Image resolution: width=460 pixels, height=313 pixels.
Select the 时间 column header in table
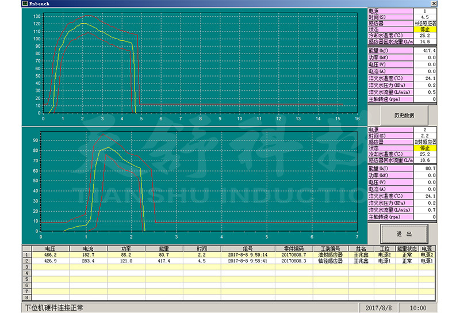tap(202, 249)
